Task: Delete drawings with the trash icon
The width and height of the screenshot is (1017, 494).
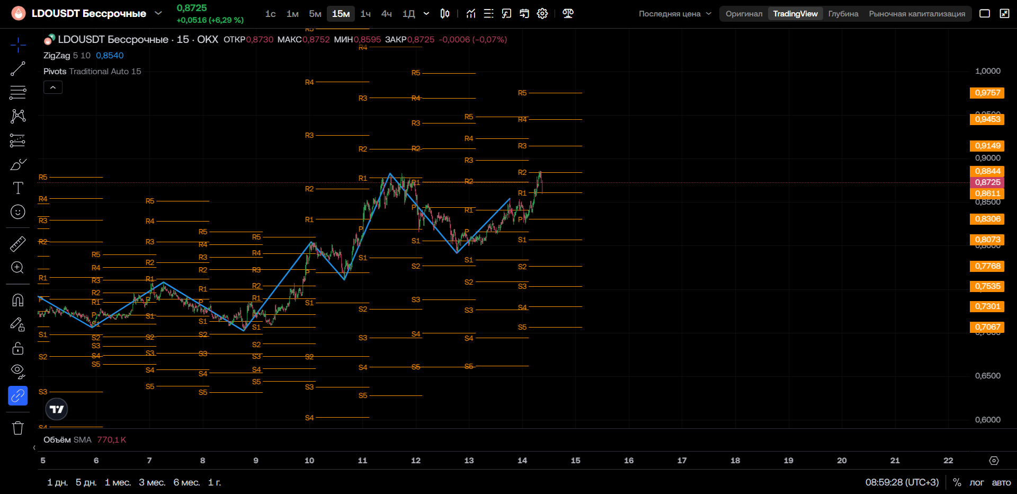Action: click(x=18, y=428)
